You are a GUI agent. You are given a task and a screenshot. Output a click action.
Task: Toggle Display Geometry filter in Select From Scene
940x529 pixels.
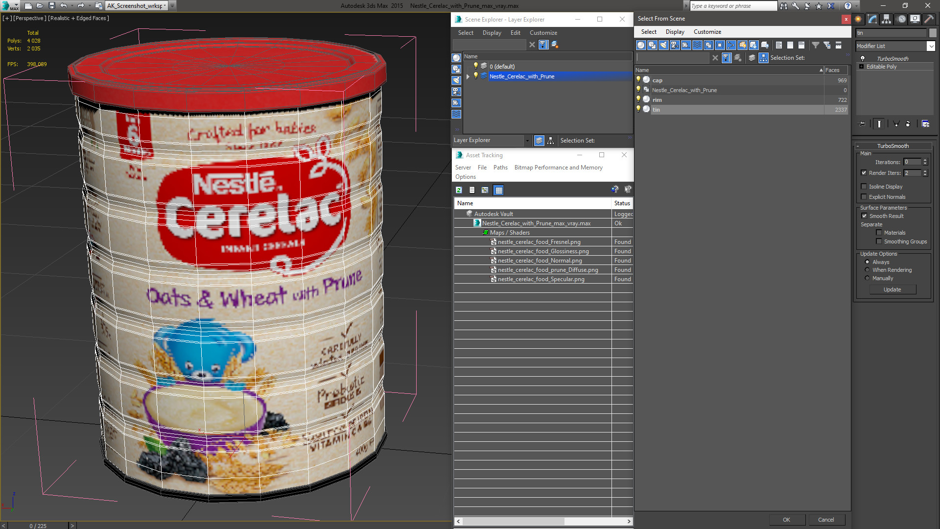coord(641,45)
